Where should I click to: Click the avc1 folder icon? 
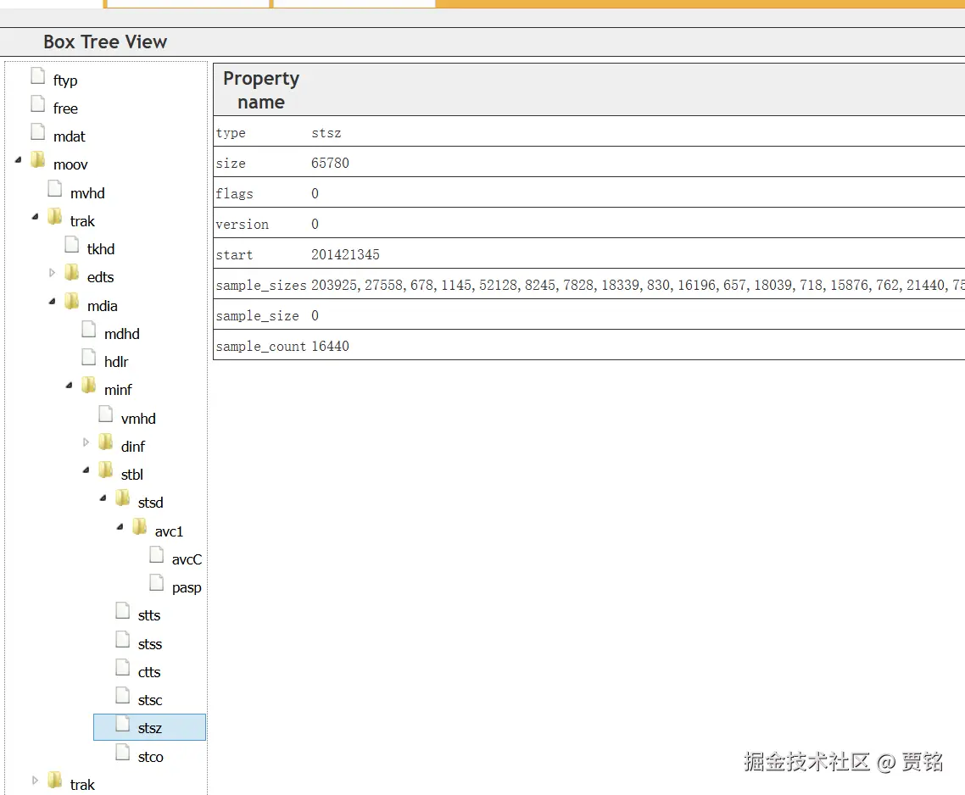(x=140, y=526)
